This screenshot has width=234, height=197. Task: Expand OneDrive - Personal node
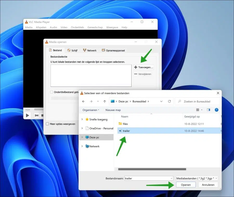(82, 128)
